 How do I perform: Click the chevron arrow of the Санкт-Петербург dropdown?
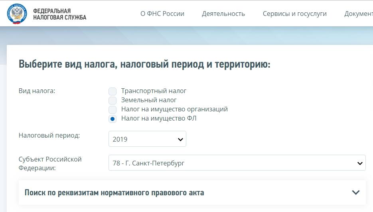[360, 163]
